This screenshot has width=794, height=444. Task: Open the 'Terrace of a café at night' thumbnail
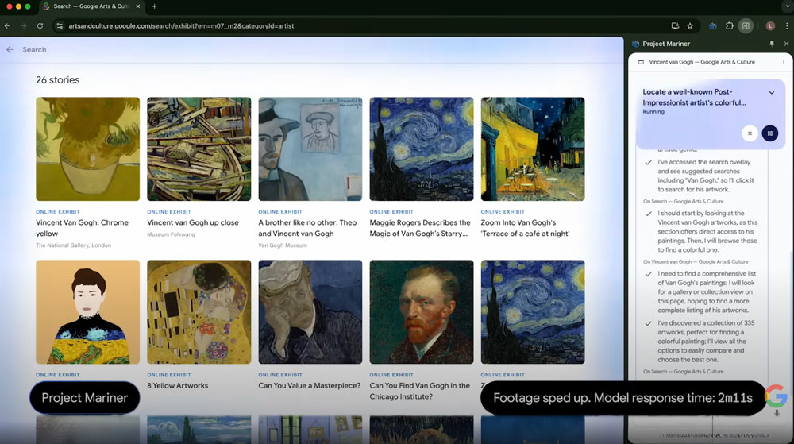coord(533,149)
